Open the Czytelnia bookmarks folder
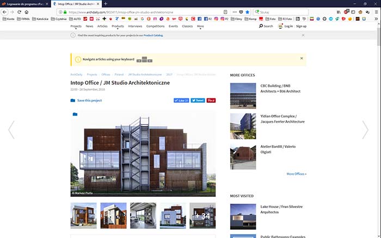381x238 pixels. pyautogui.click(x=59, y=18)
